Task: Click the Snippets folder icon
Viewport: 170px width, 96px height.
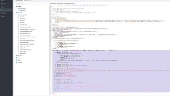Action: tap(16, 56)
